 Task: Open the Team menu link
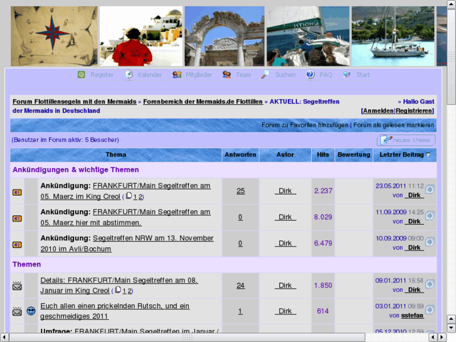(x=243, y=75)
